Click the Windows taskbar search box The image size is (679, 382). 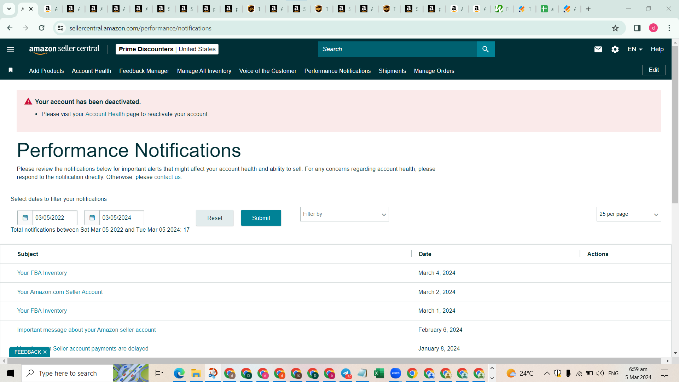[x=68, y=373]
